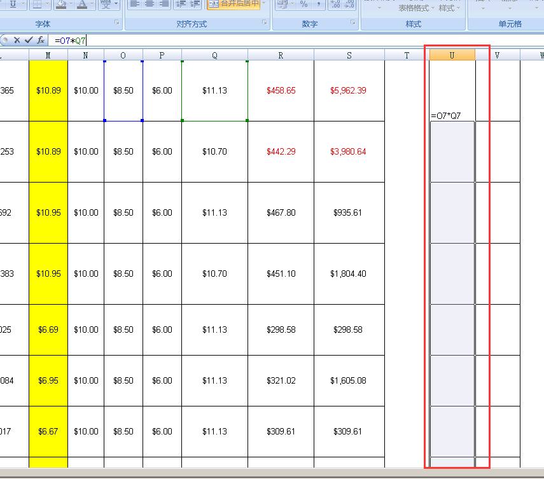544x479 pixels.
Task: Click the decrease indent icon
Action: click(x=180, y=4)
